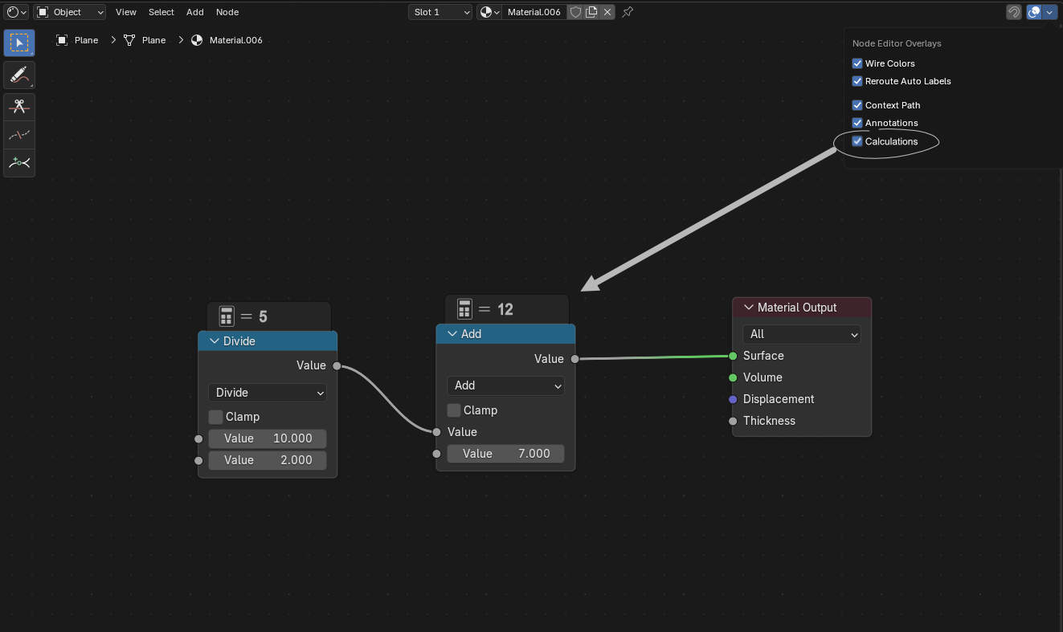
Task: Click the object icon before the first Plane
Action: tap(62, 40)
